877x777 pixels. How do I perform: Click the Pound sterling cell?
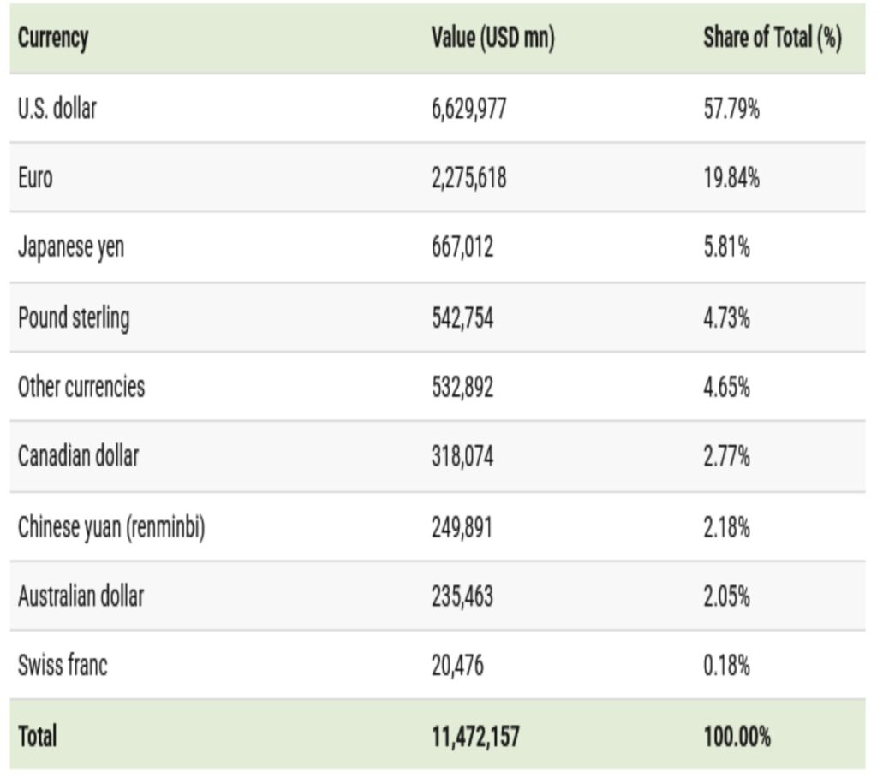click(74, 317)
